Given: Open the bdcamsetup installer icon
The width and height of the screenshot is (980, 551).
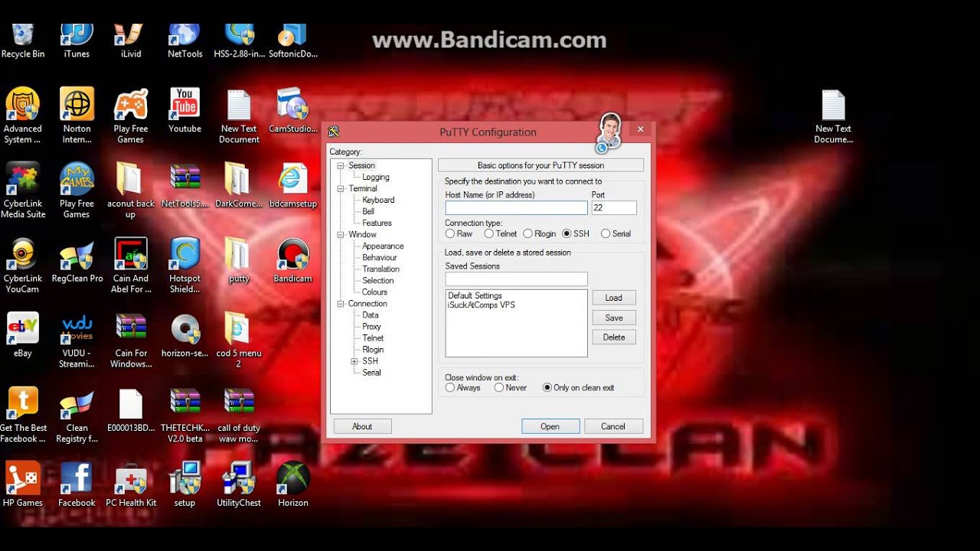Looking at the screenshot, I should (x=292, y=185).
